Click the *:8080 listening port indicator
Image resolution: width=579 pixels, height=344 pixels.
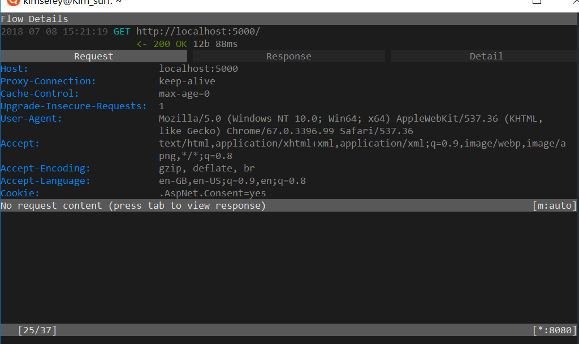pyautogui.click(x=554, y=330)
